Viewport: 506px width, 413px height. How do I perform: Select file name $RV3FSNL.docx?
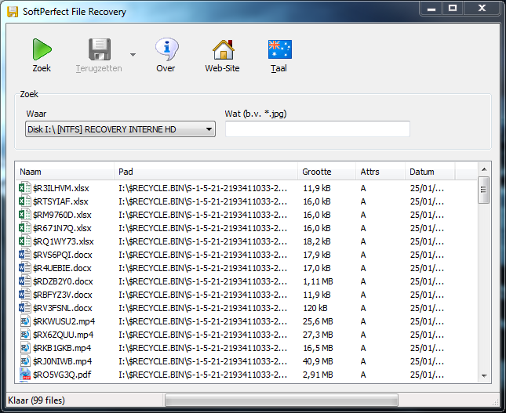pyautogui.click(x=63, y=308)
